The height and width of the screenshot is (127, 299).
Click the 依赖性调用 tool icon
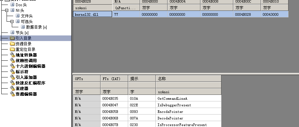point(12,61)
